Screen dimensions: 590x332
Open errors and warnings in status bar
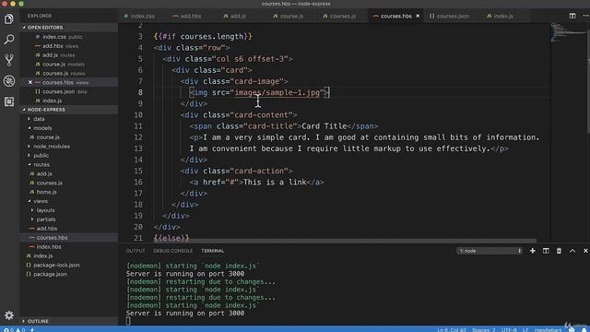(14, 330)
